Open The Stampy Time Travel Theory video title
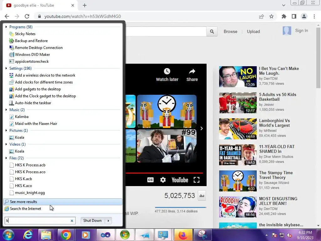Screen dimensions: 321x241 [276, 175]
